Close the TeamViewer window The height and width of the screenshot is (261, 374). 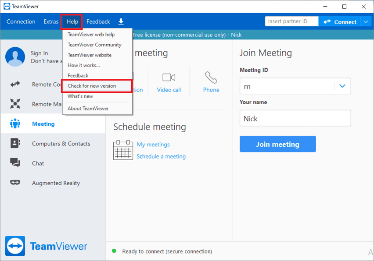click(x=364, y=7)
